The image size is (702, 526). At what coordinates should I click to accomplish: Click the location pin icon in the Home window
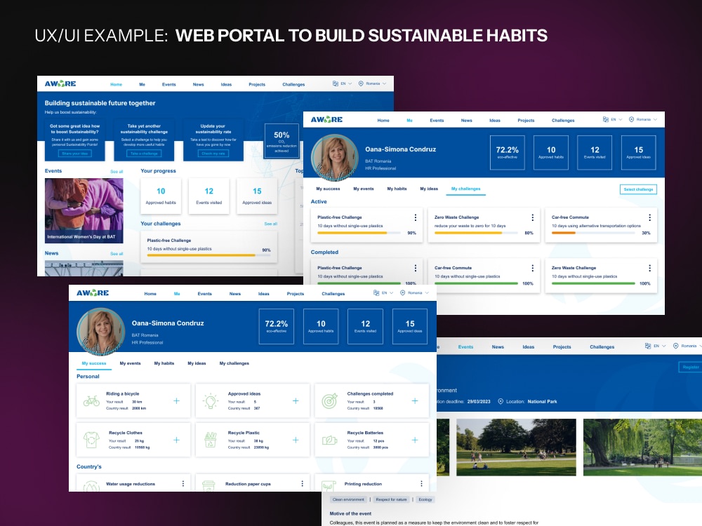[361, 83]
